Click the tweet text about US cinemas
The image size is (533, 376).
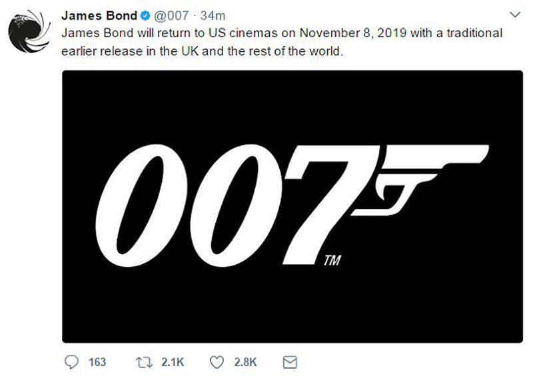(200, 33)
